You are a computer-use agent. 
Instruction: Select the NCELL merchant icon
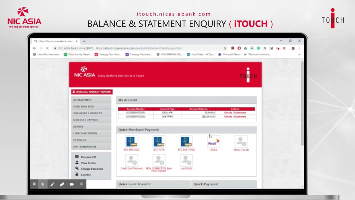point(214,142)
